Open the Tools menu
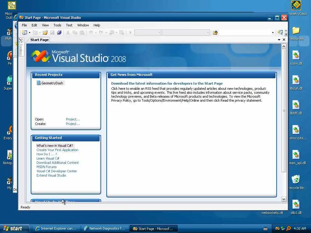 tap(57, 25)
